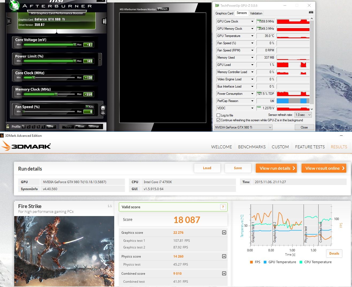Click the Memory Clock +550 value field
352x287 pixels.
88,94
